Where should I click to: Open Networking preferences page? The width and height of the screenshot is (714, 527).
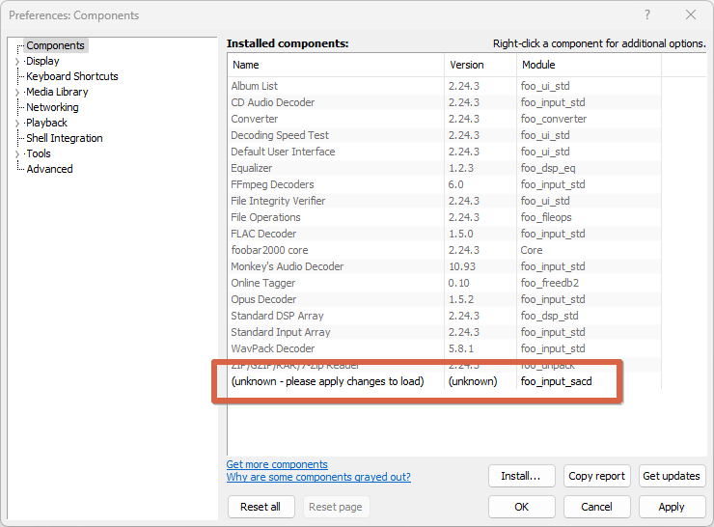coord(52,107)
